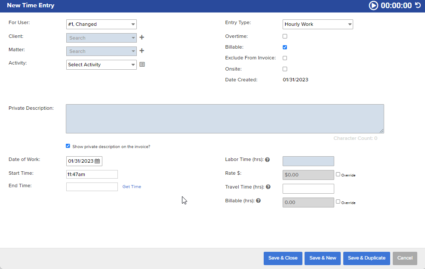The height and width of the screenshot is (269, 425).
Task: Click Save & Duplicate button
Action: coord(367,258)
